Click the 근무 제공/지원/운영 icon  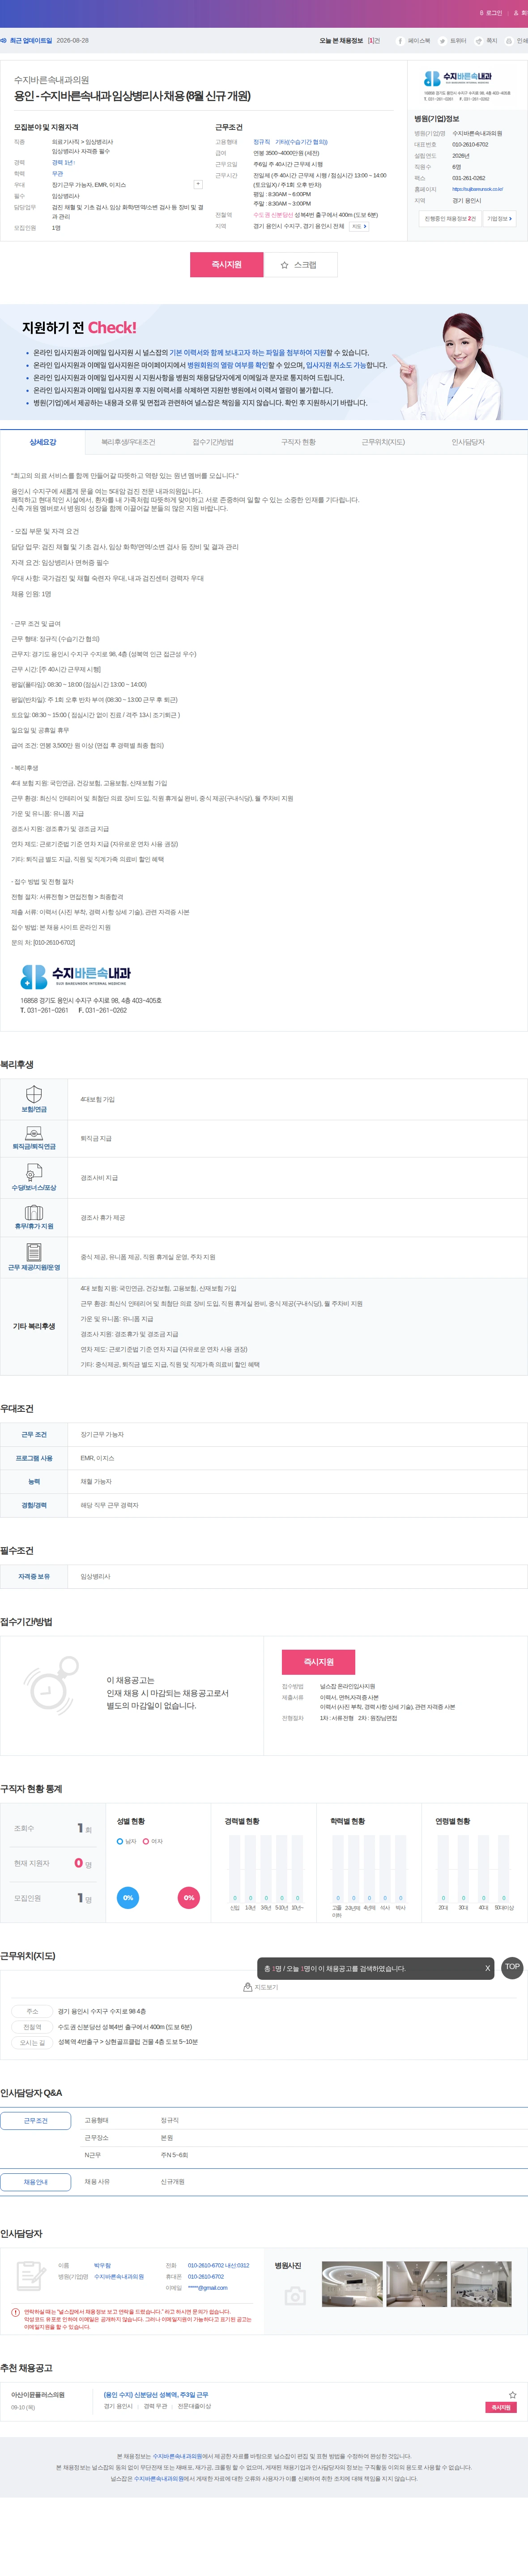click(34, 1252)
